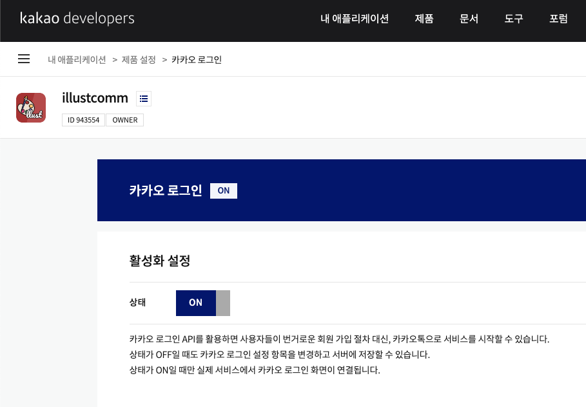Click the description line starting 카카오 로그인 API를

coord(339,339)
